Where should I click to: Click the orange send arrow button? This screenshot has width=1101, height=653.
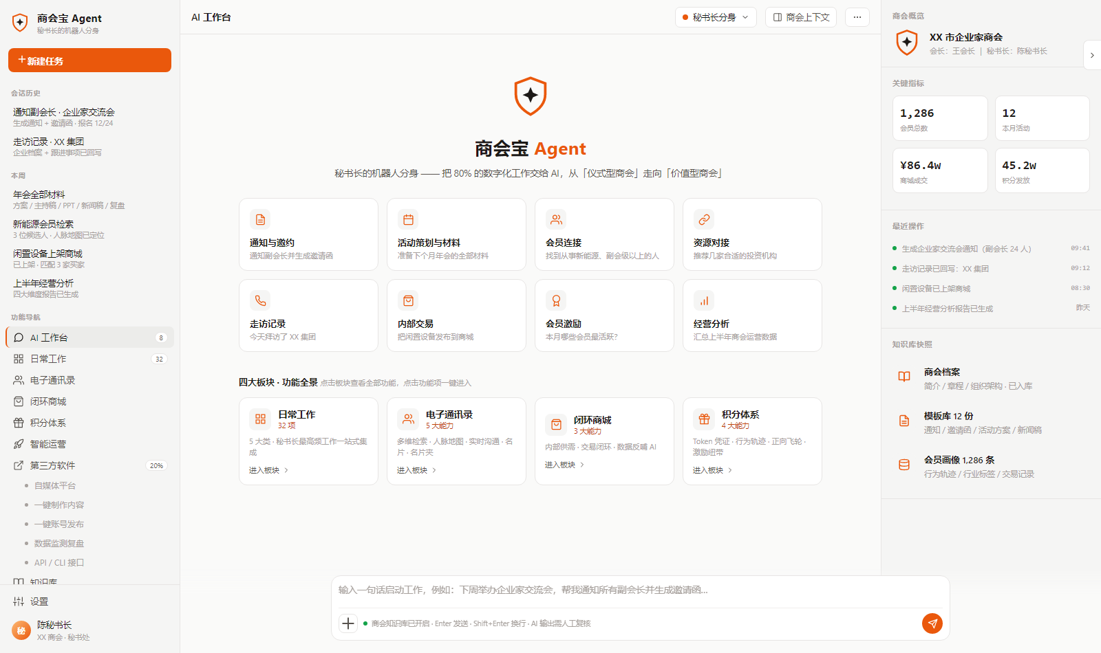tap(932, 623)
